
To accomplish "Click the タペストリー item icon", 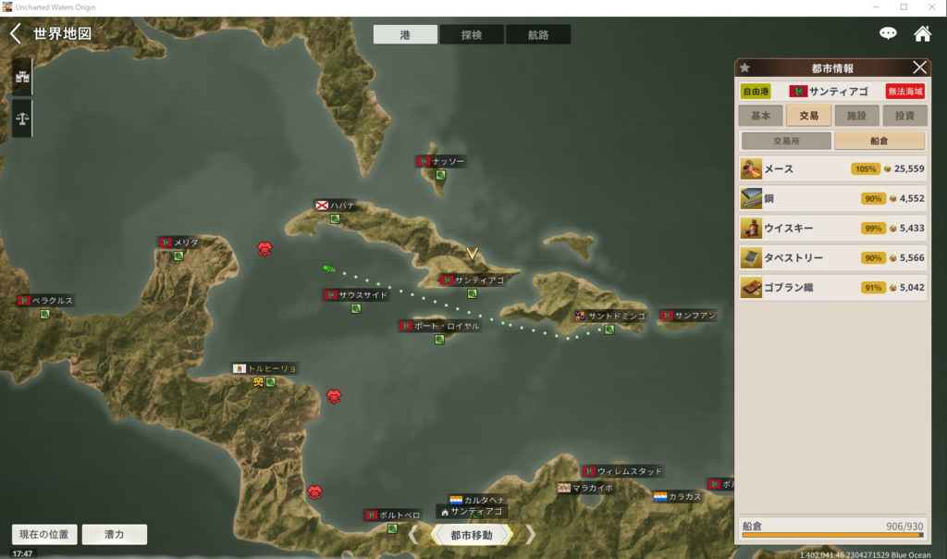I will point(751,257).
